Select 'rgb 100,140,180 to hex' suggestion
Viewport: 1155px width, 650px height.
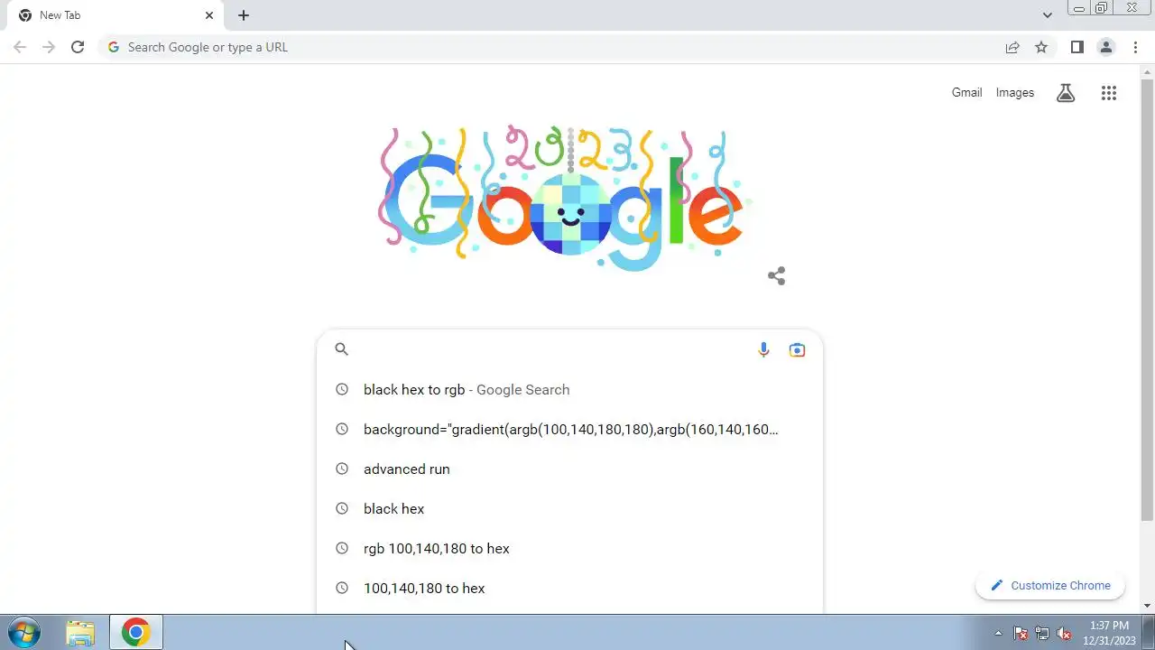(x=569, y=548)
